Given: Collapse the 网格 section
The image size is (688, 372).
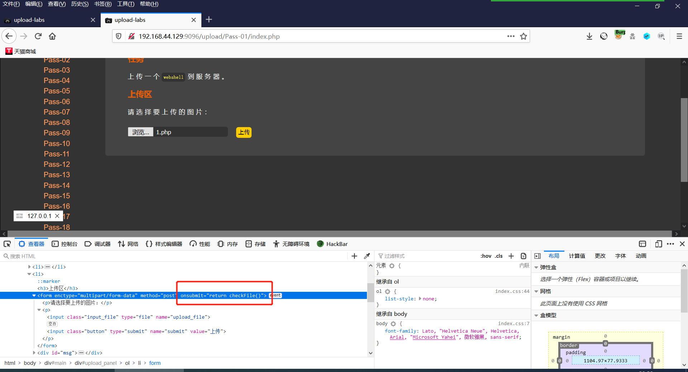Looking at the screenshot, I should pyautogui.click(x=536, y=291).
